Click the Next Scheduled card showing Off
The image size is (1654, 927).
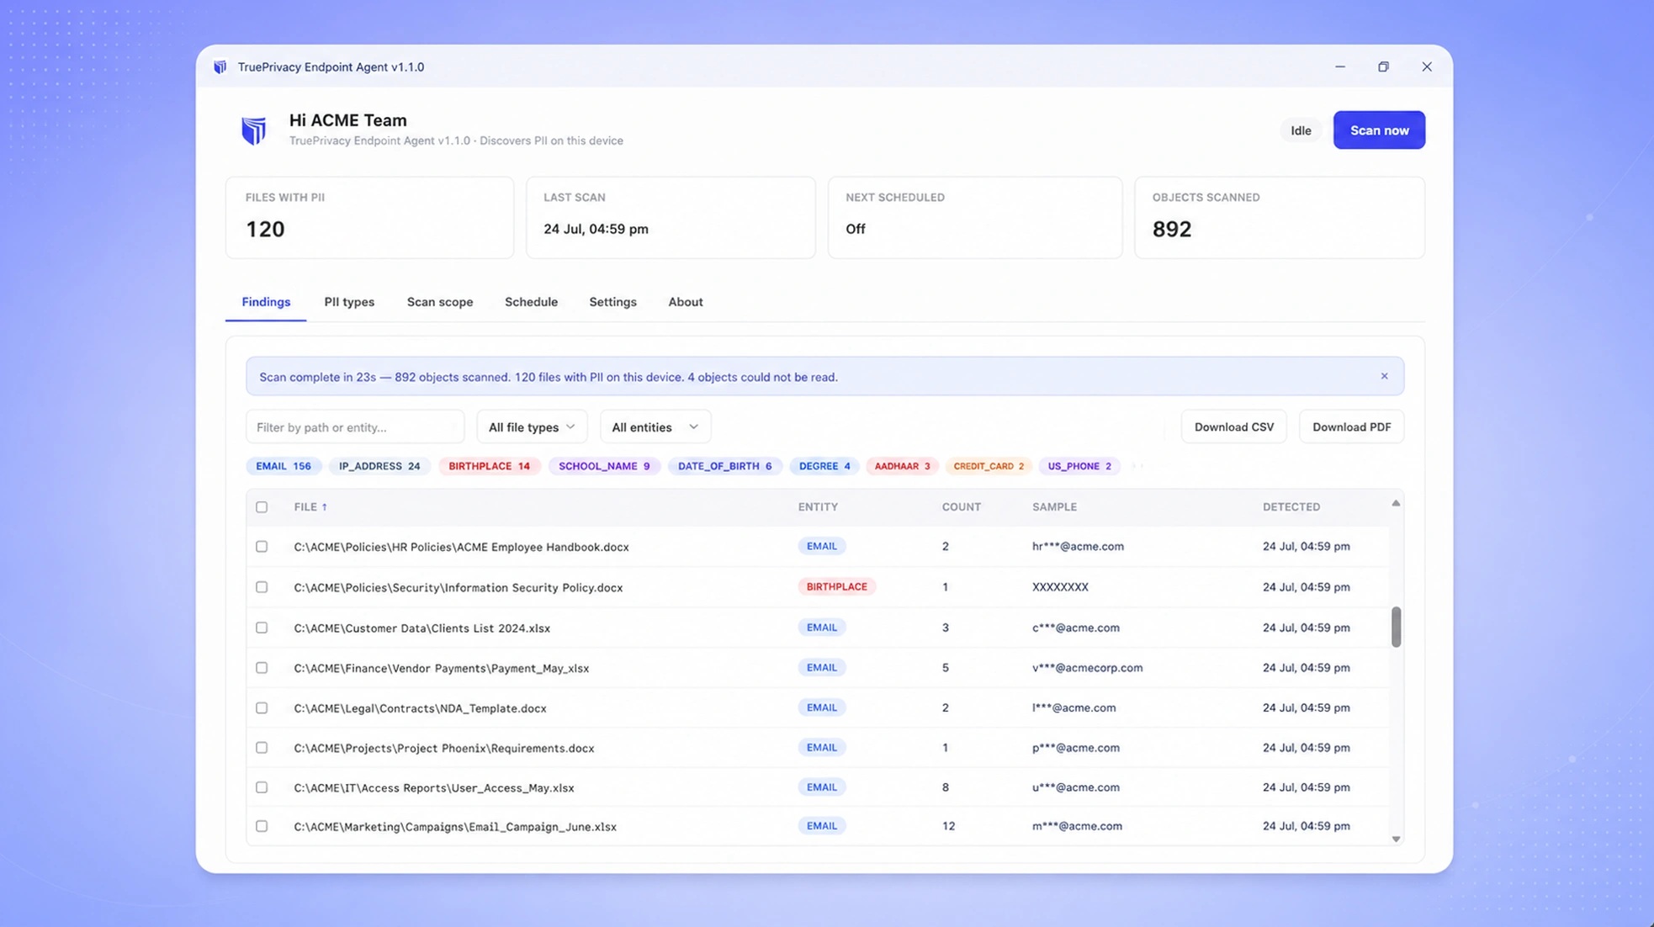(x=975, y=217)
